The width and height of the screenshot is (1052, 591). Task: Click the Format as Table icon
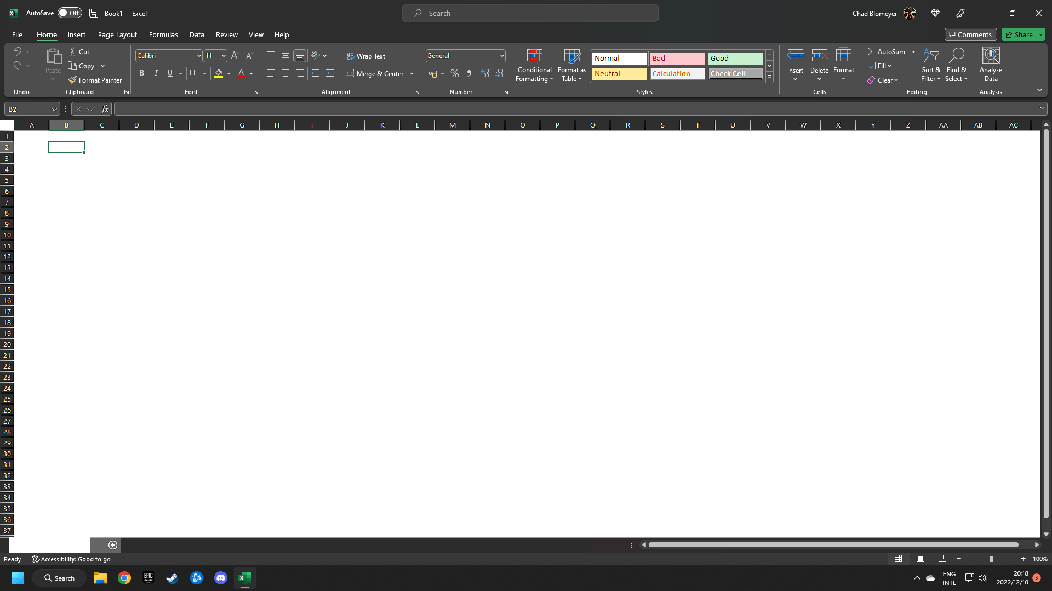pos(571,56)
